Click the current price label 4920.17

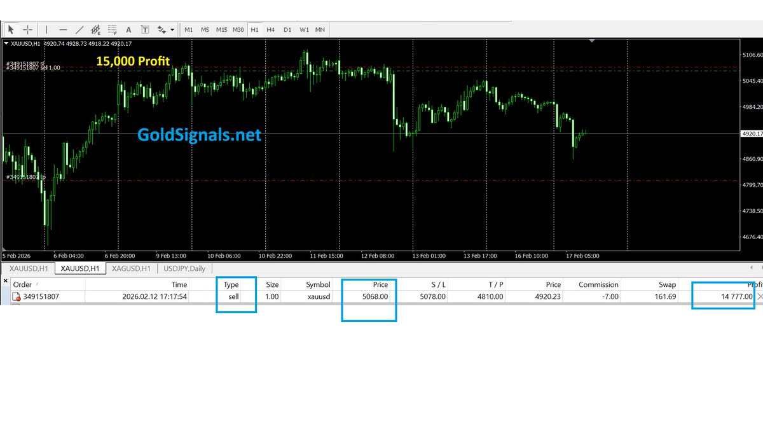coord(752,134)
